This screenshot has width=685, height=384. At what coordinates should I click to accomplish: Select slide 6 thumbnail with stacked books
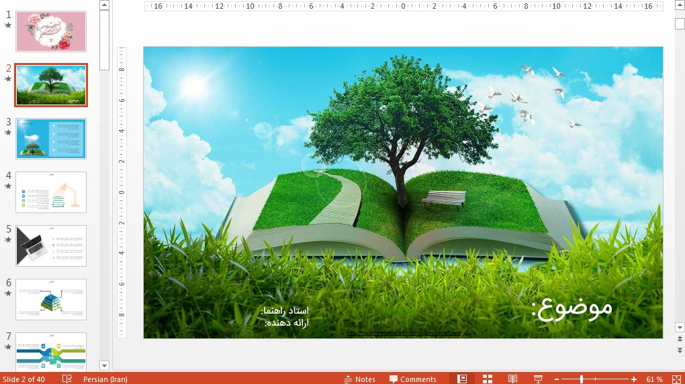point(51,300)
